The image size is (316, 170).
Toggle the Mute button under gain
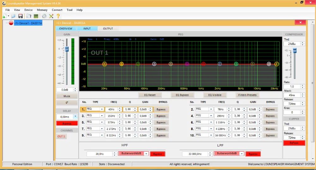tap(67, 96)
